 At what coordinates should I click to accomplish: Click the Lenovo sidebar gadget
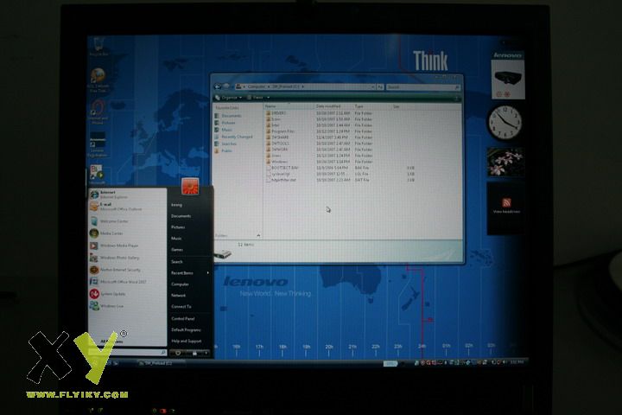507,75
